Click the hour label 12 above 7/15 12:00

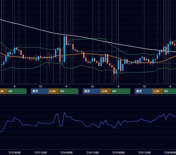[144, 87]
